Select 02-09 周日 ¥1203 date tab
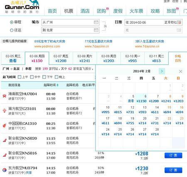This screenshot has width=187, height=177. tap(109, 58)
